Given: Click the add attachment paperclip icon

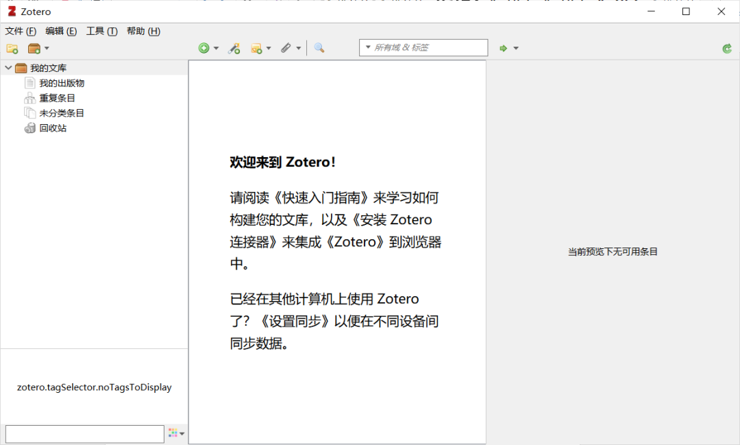Looking at the screenshot, I should 286,48.
